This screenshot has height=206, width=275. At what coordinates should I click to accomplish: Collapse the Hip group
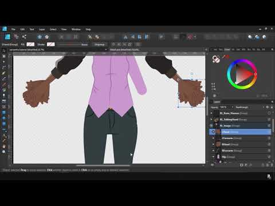[x=213, y=157]
